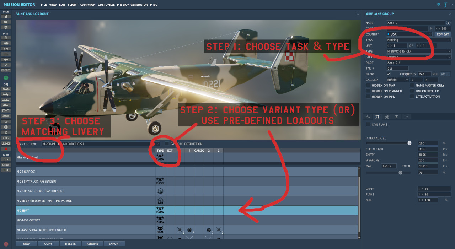The image size is (455, 249).
Task: Click the airplane group icon in sidebar
Action: pos(6,89)
